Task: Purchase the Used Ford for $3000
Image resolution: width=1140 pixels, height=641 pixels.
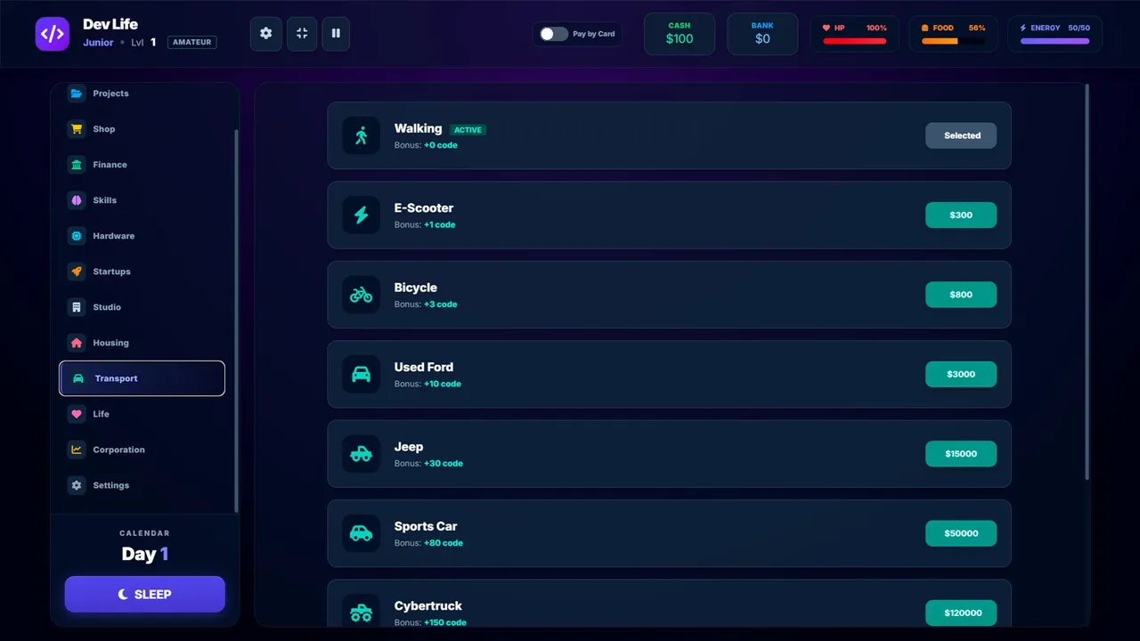Action: click(x=961, y=374)
